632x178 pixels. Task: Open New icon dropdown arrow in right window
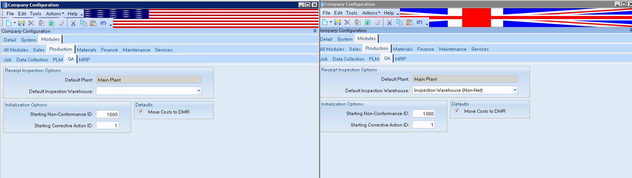(x=331, y=22)
